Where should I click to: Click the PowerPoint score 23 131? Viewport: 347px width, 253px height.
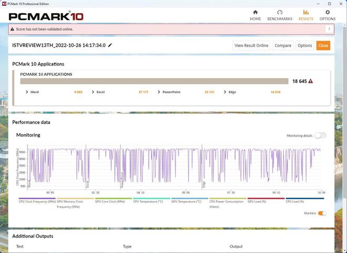(209, 92)
